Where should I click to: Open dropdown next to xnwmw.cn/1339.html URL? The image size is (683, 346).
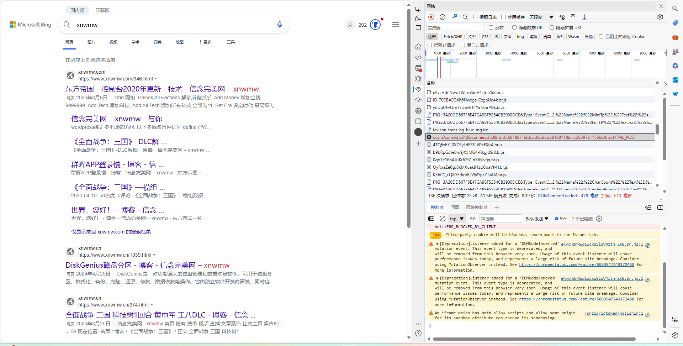154,255
